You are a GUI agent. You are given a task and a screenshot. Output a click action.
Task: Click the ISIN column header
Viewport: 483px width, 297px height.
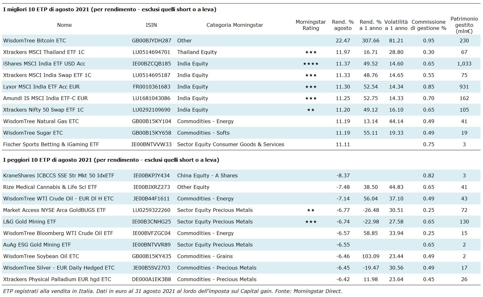pyautogui.click(x=151, y=25)
